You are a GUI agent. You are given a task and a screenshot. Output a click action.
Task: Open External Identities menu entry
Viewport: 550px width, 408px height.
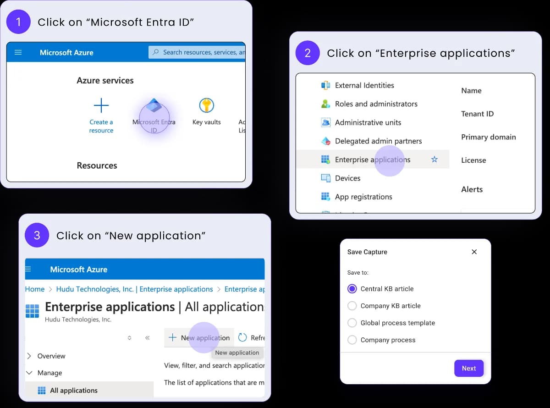click(364, 85)
